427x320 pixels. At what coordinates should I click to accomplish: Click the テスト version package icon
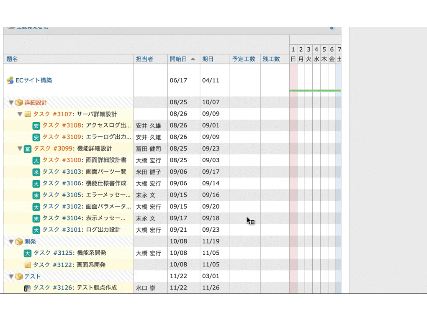[19, 276]
